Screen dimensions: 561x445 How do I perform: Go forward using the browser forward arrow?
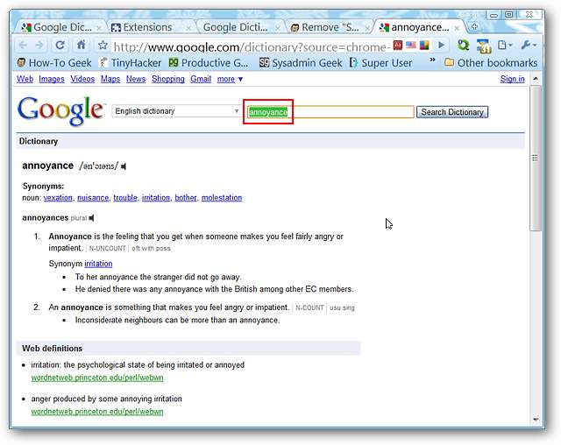(x=39, y=45)
